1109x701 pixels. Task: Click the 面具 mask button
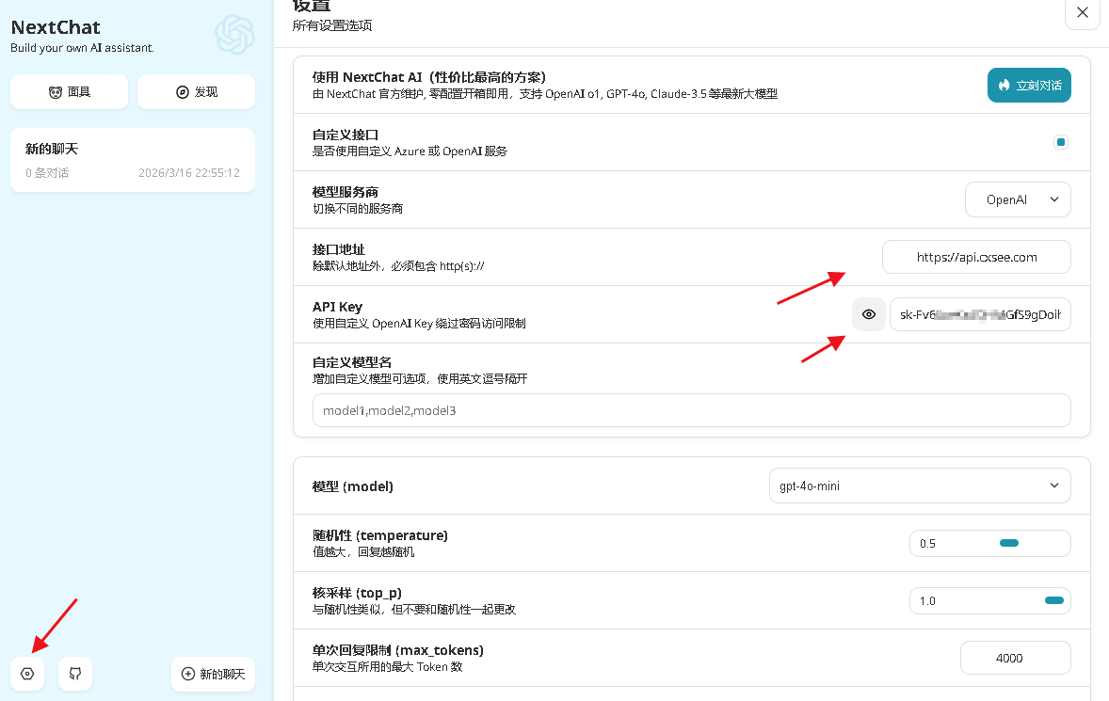[x=69, y=92]
